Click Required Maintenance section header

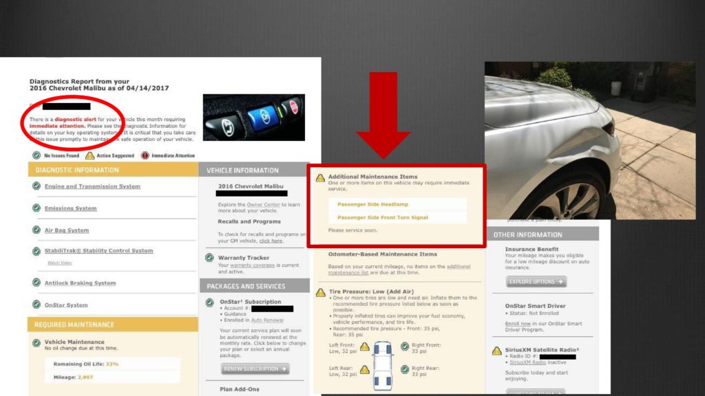click(x=113, y=324)
